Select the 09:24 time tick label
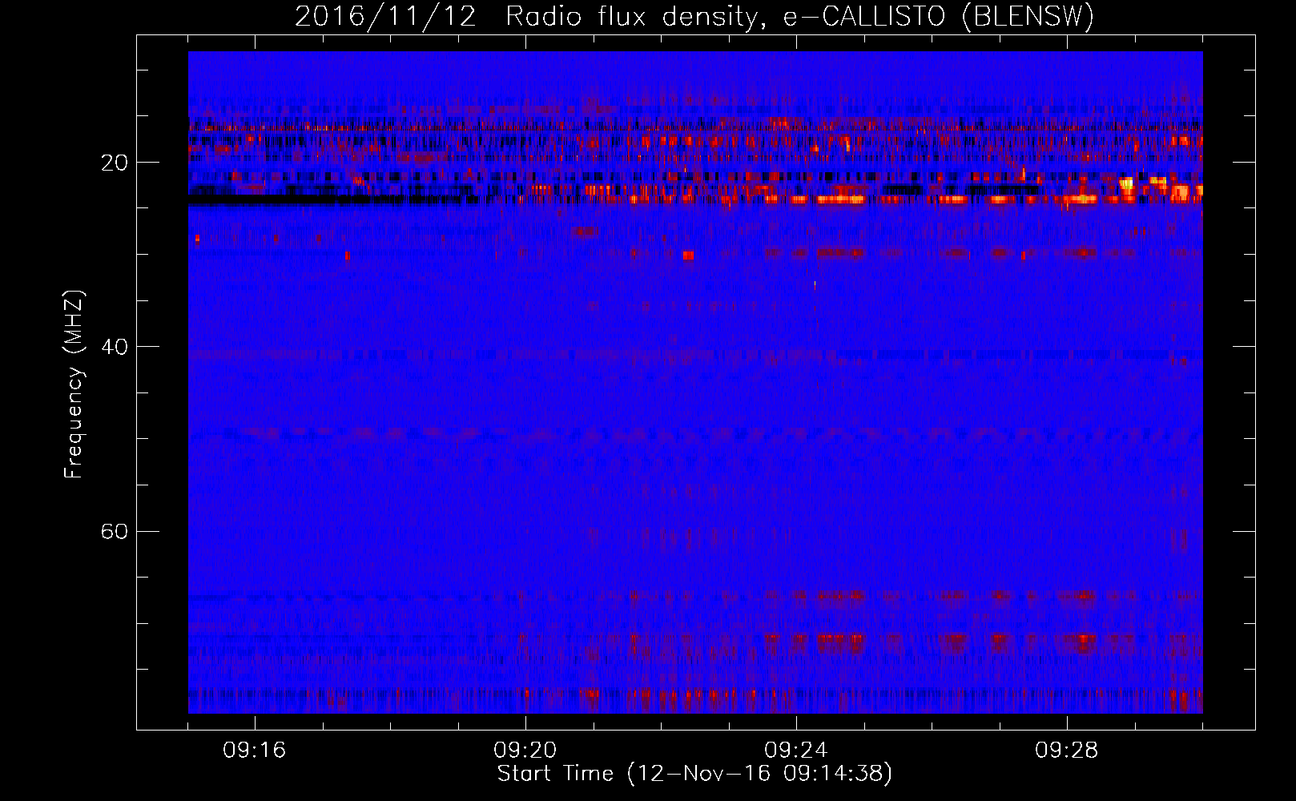This screenshot has width=1296, height=801. point(796,751)
